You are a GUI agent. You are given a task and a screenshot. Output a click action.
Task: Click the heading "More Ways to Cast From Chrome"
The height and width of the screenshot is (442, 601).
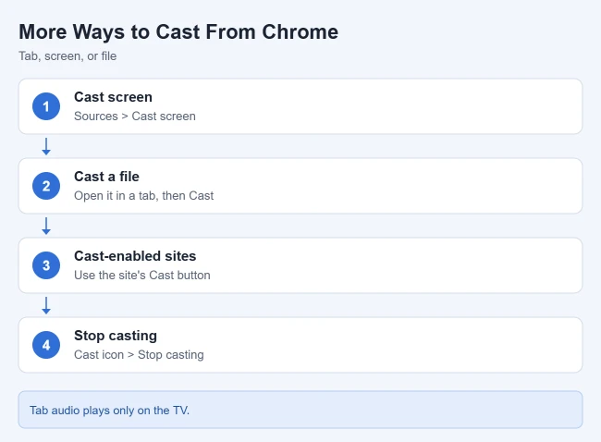(x=178, y=31)
